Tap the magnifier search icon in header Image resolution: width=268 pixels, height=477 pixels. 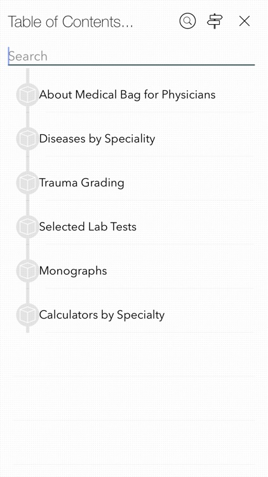pyautogui.click(x=187, y=21)
